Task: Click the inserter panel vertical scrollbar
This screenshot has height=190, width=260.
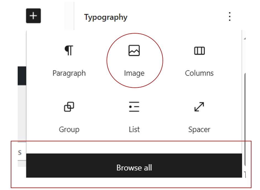Action: 245,119
